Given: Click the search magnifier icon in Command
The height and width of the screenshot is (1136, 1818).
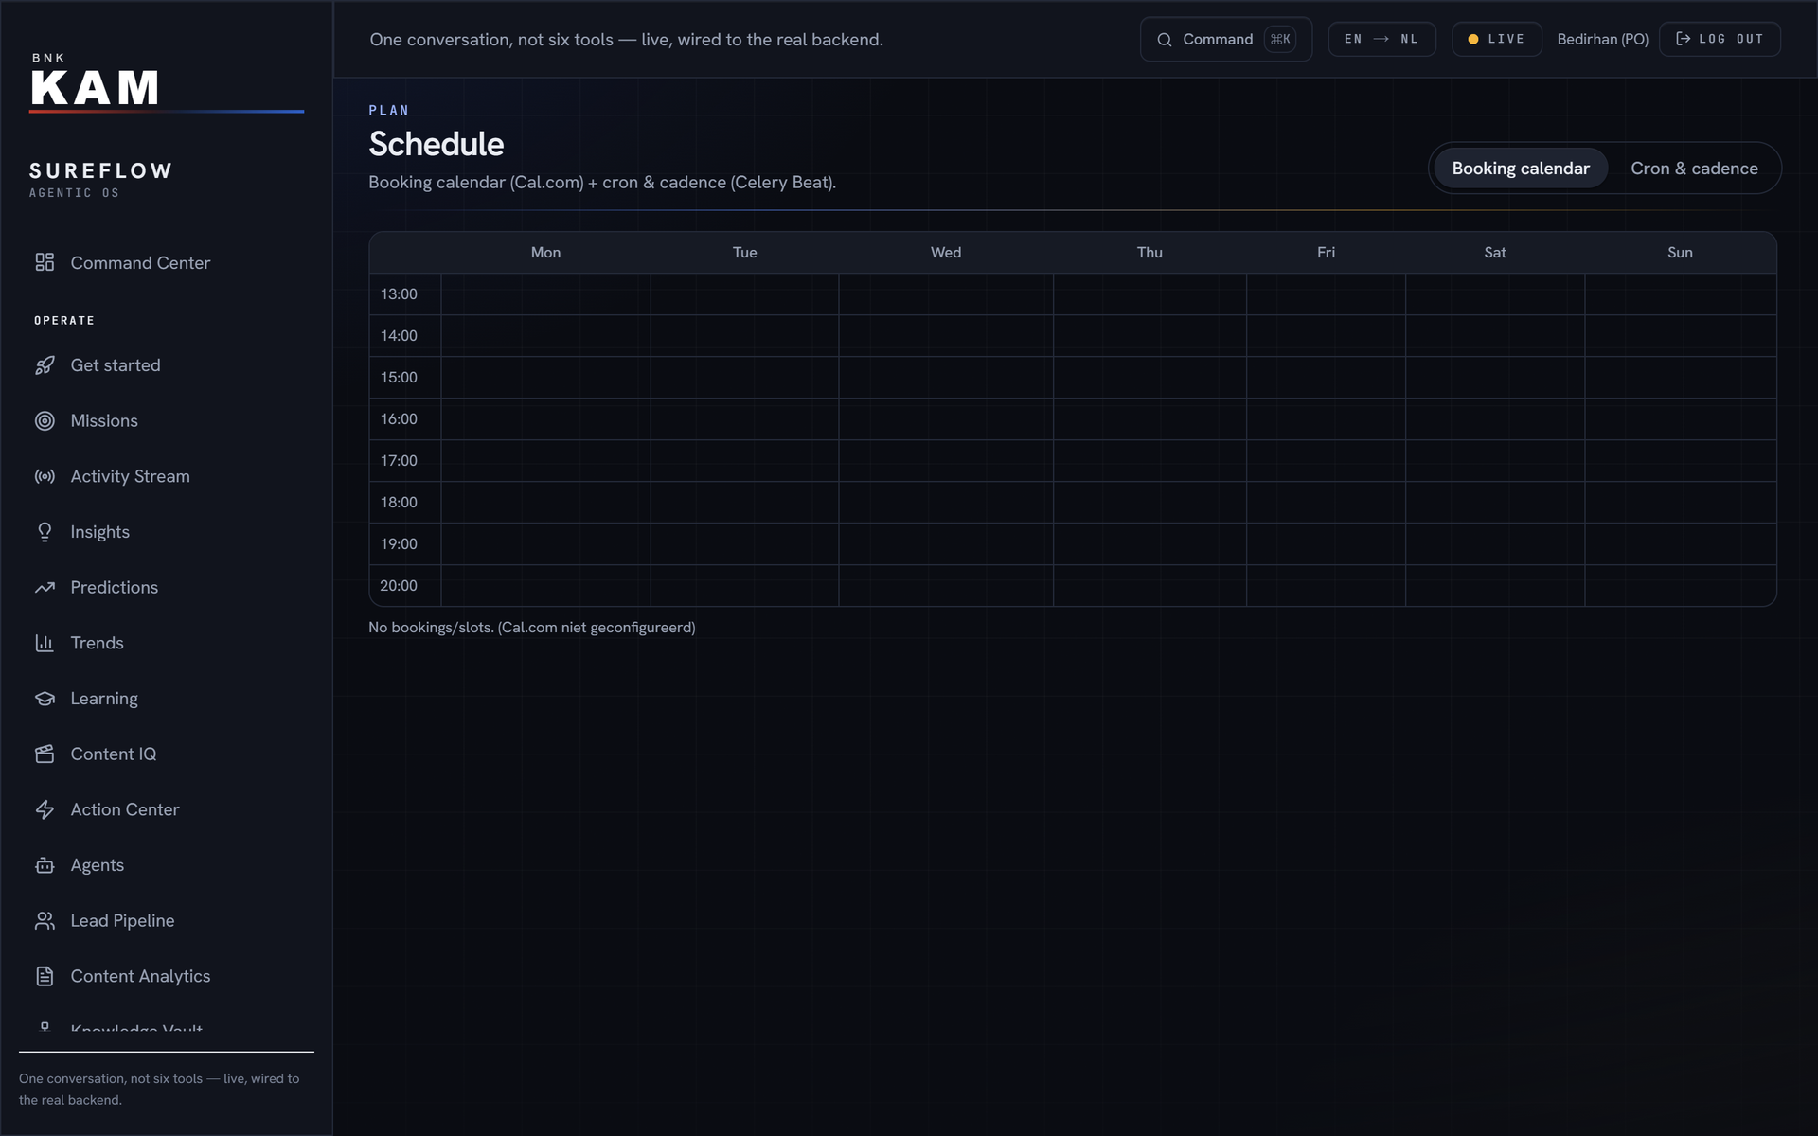Looking at the screenshot, I should (x=1165, y=40).
